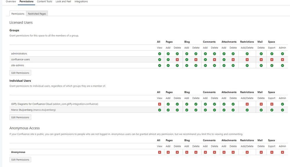Click Anonymous View red cross
Screen dimensions: 290x167
(160, 152)
